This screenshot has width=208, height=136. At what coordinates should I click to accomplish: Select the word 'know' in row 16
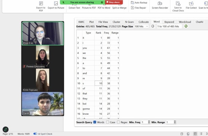coord(86,114)
